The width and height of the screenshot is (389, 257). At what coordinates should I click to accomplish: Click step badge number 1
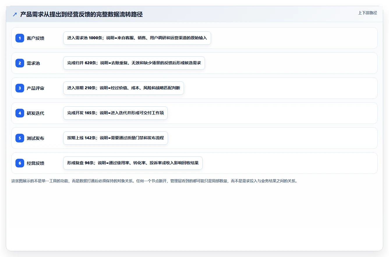pyautogui.click(x=20, y=38)
